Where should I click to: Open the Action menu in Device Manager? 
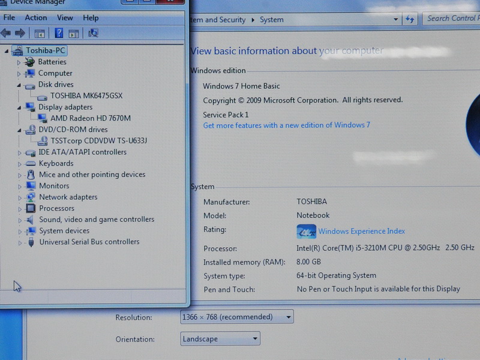pyautogui.click(x=36, y=17)
